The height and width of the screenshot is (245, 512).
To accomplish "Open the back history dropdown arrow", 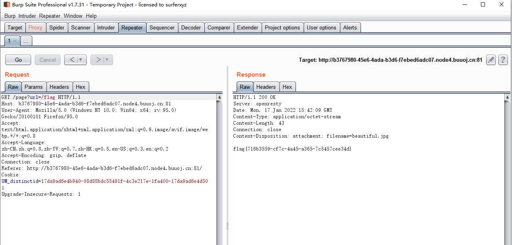I will [x=82, y=60].
